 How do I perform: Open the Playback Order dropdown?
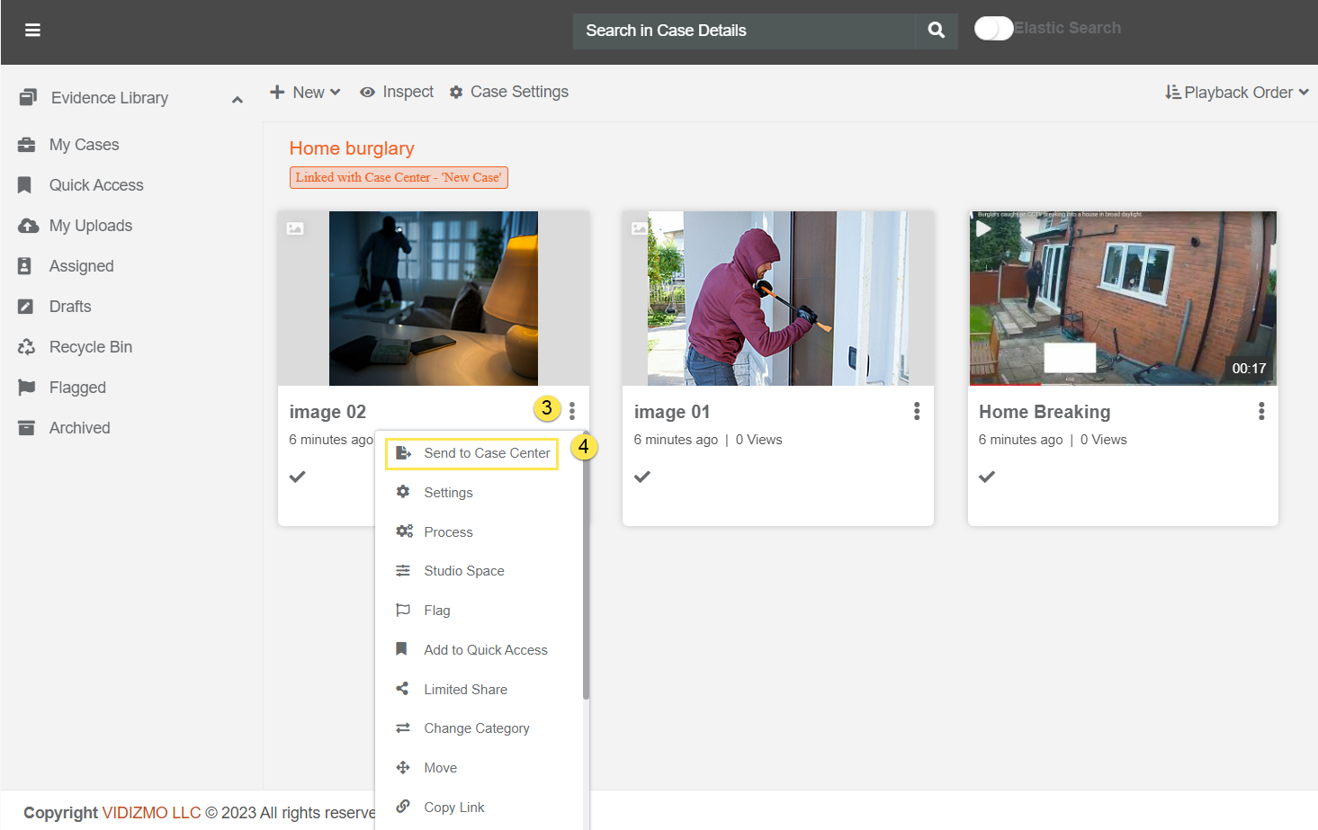[x=1237, y=93]
